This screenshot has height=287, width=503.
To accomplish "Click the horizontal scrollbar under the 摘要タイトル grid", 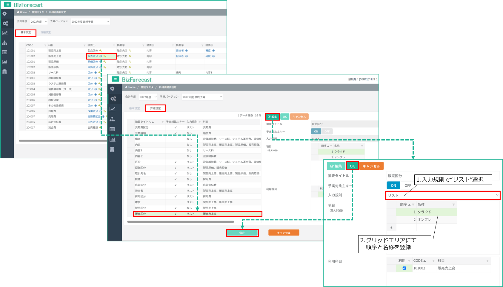I will coord(181,222).
